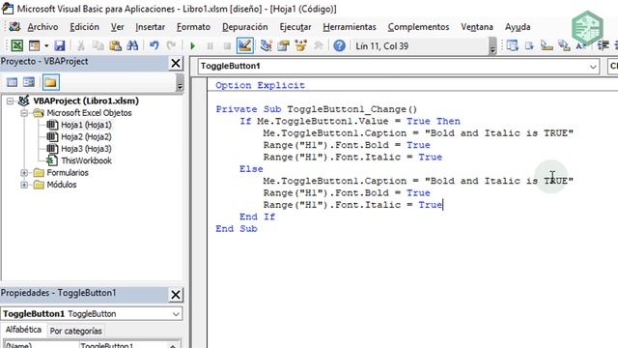This screenshot has width=618, height=348.
Task: Click the Insert UserForm icon
Action: click(35, 45)
